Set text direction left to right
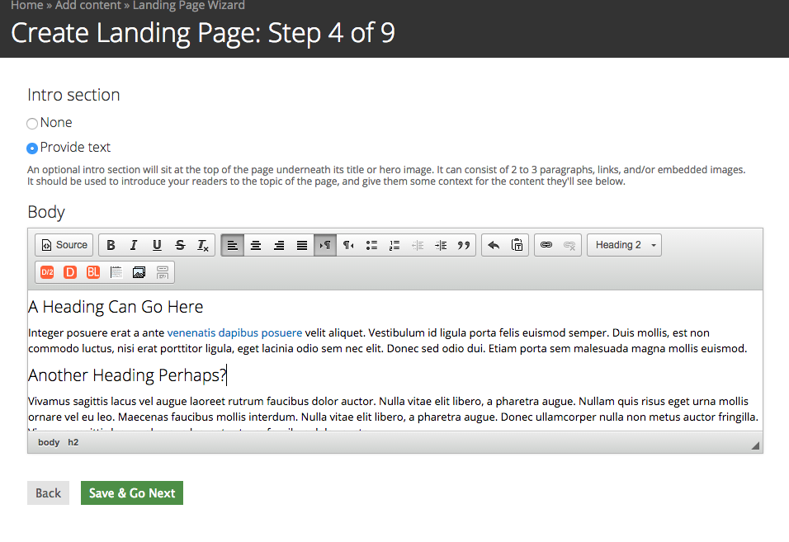 [x=325, y=245]
